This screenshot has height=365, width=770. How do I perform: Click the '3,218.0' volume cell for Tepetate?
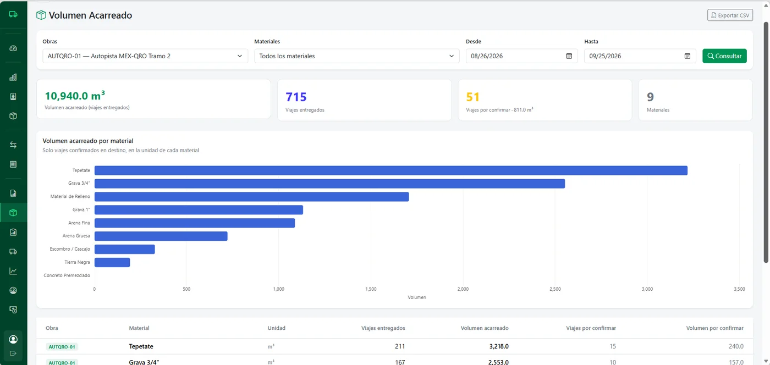click(499, 347)
